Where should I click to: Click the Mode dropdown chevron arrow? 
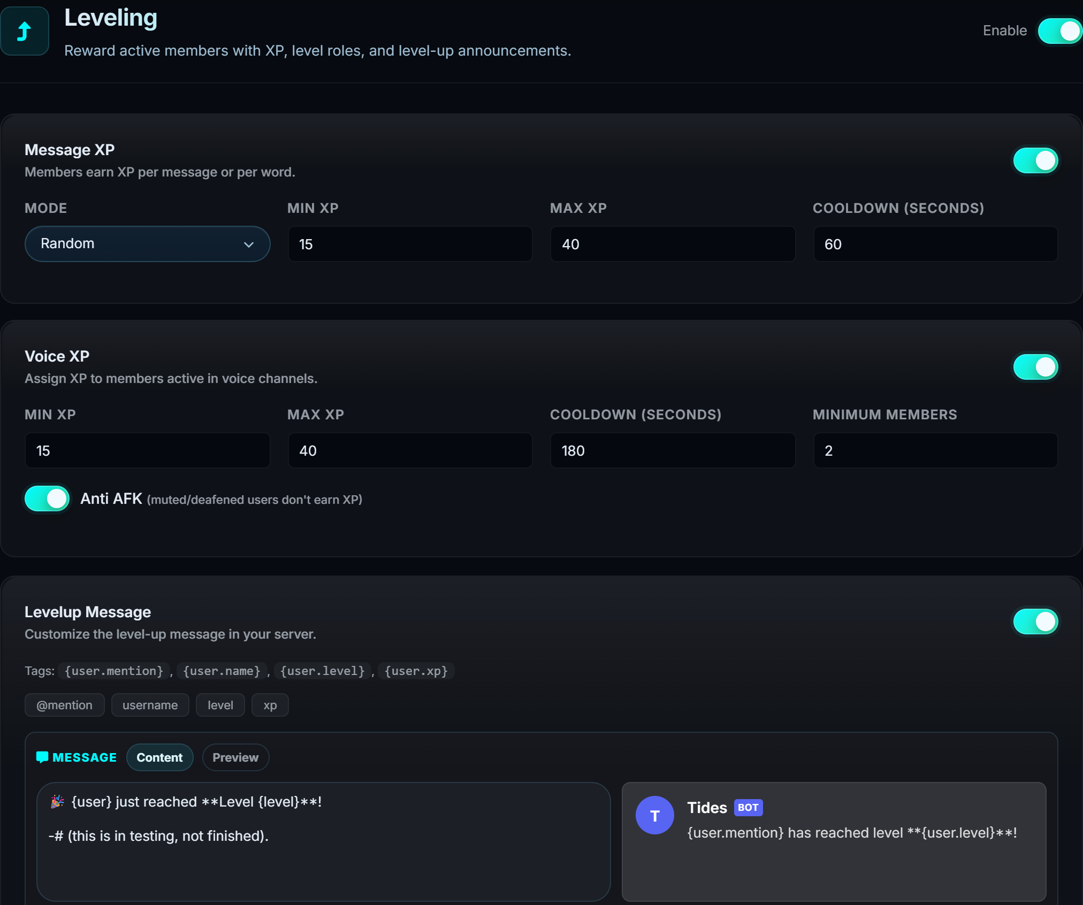249,244
